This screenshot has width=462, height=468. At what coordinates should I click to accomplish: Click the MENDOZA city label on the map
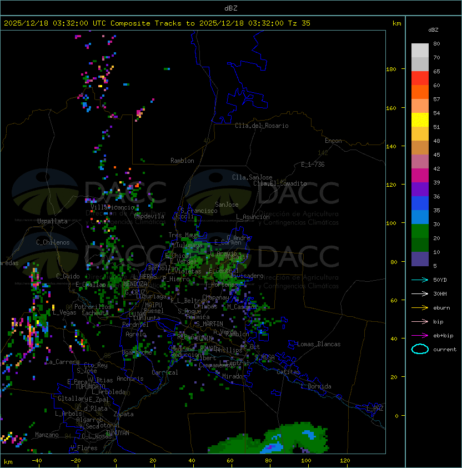135,284
